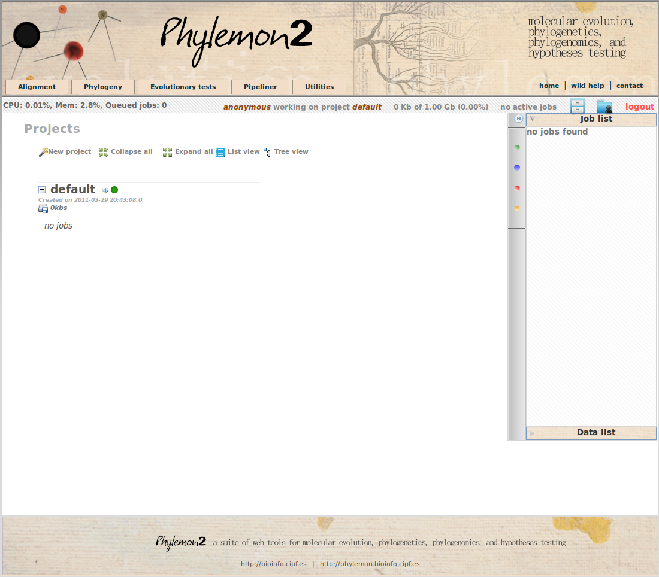The width and height of the screenshot is (659, 577).
Task: Click the disk icon next to 0kbs
Action: point(43,208)
